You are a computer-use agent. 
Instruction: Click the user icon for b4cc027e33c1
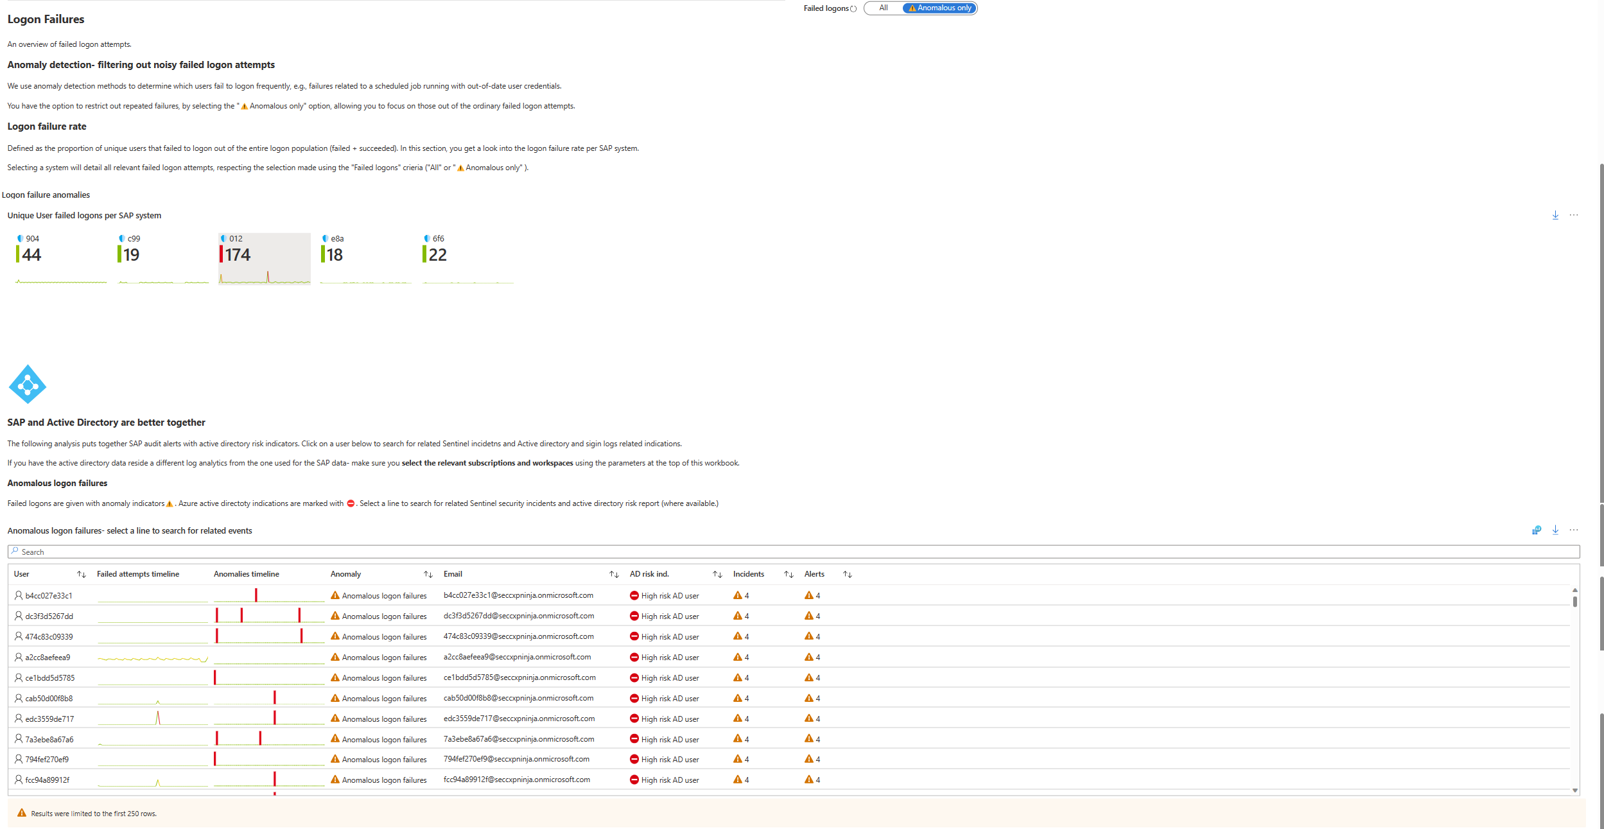click(x=19, y=596)
